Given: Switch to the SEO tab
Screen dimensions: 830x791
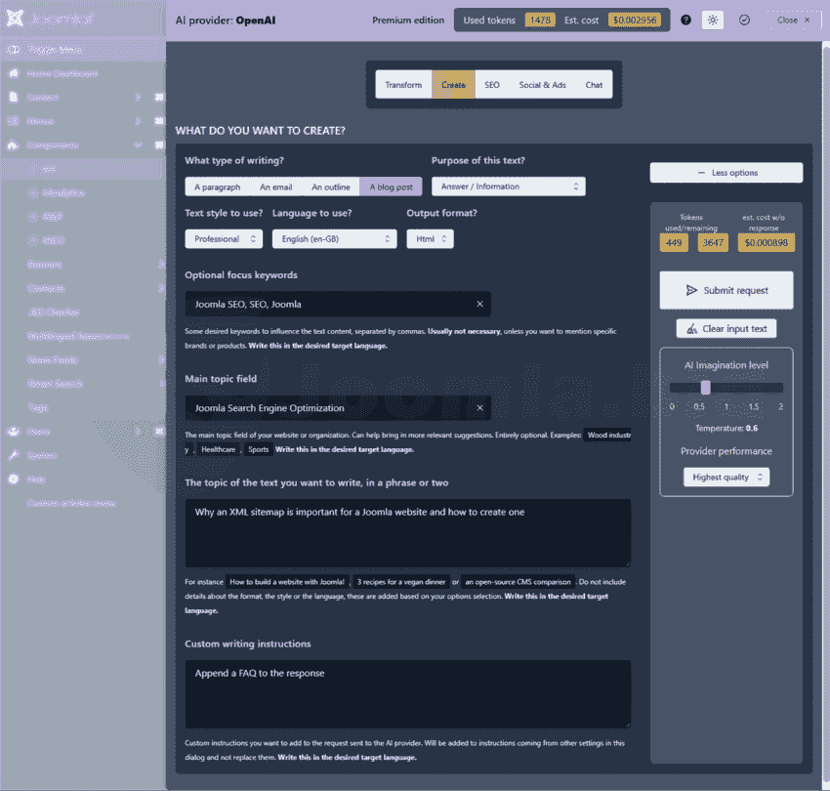Looking at the screenshot, I should point(492,85).
